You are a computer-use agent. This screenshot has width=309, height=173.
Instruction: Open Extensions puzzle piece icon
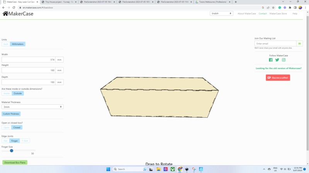290,7
